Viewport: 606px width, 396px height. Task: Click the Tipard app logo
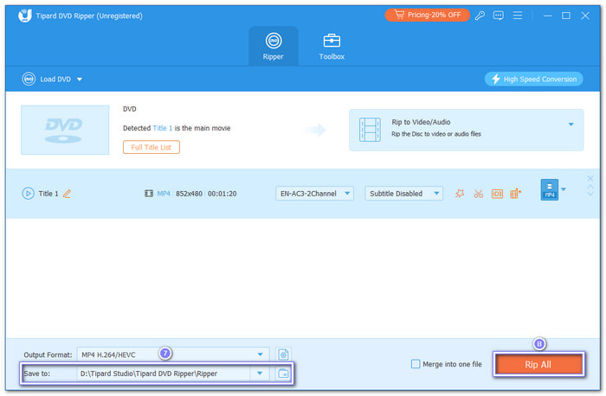click(x=25, y=16)
